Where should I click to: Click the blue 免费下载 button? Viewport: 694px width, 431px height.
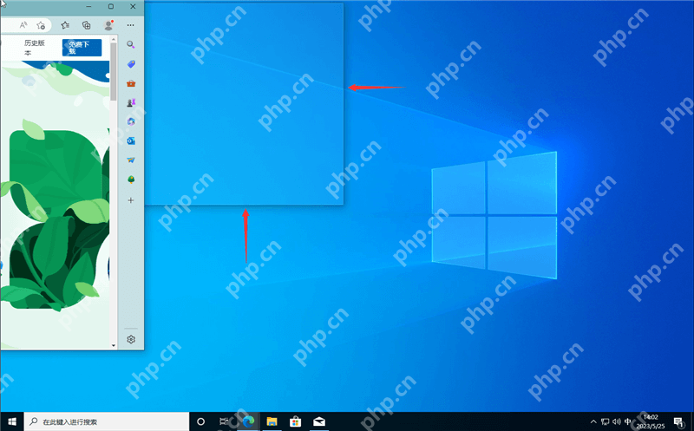pyautogui.click(x=82, y=48)
